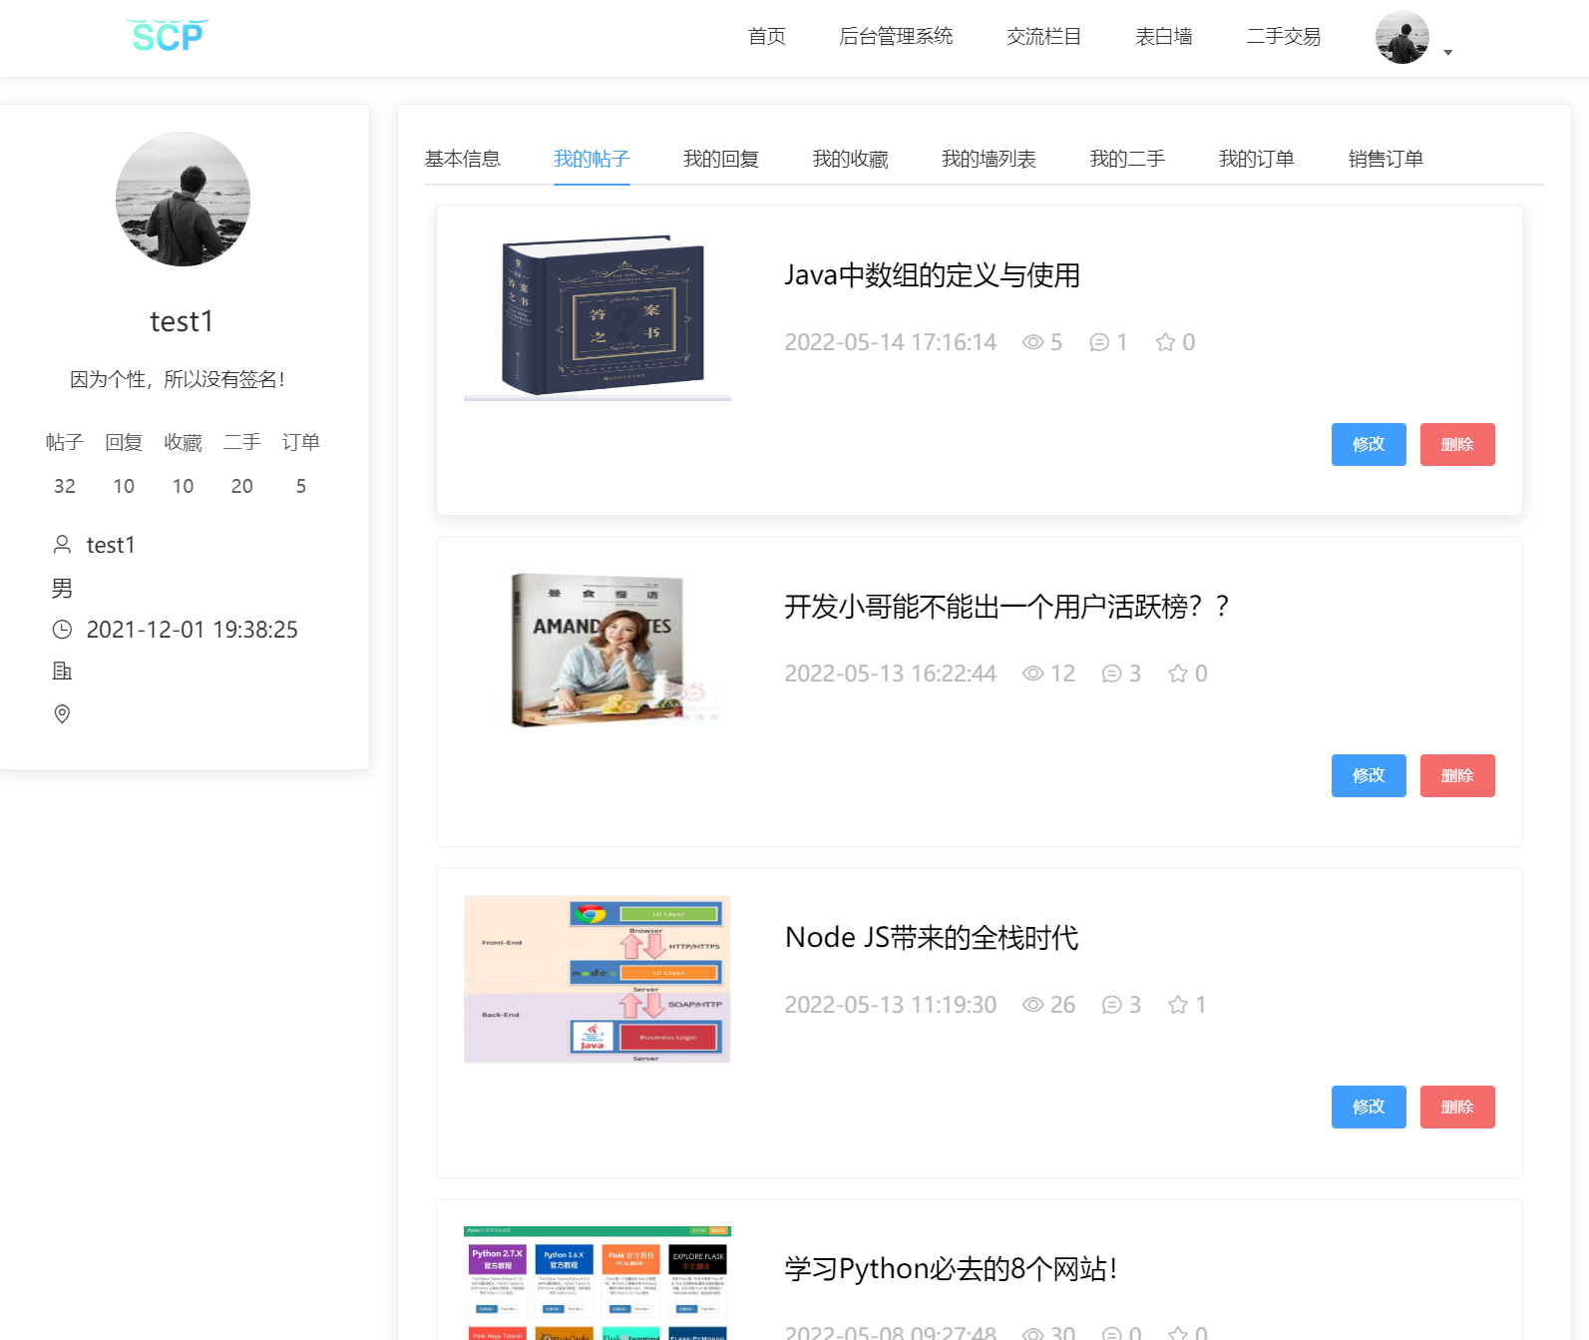
Task: Click 修改 on the Java数组 post
Action: 1369,444
